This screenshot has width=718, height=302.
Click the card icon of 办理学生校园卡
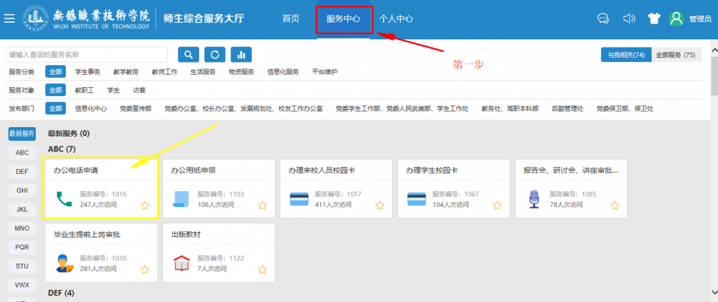[416, 199]
